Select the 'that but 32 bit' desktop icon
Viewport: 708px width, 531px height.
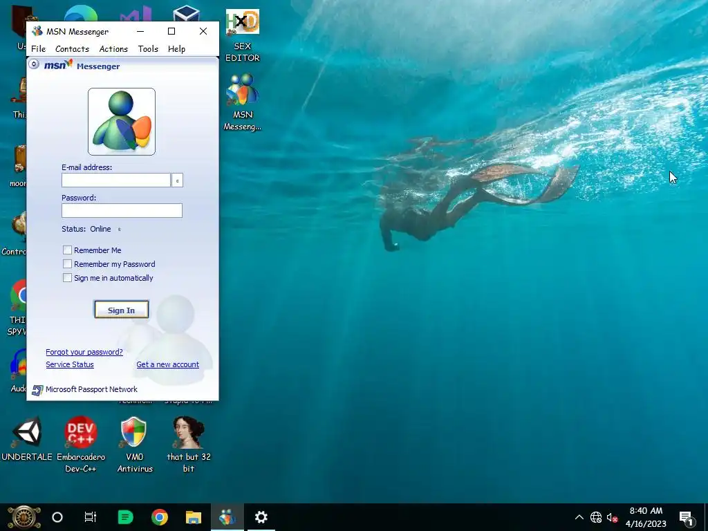coord(189,445)
